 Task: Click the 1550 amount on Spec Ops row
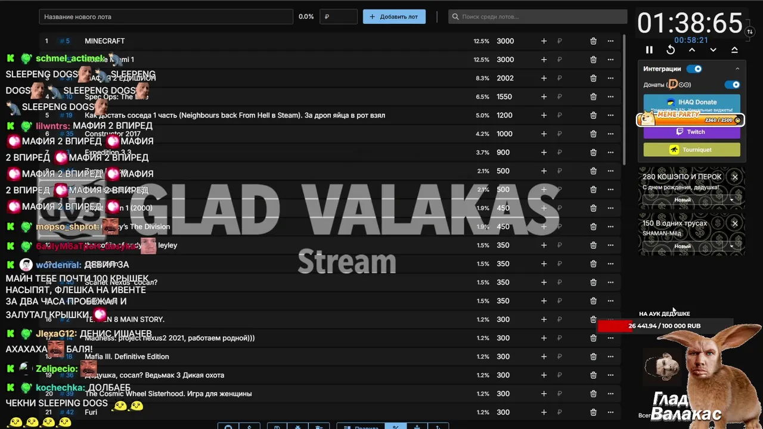coord(504,97)
